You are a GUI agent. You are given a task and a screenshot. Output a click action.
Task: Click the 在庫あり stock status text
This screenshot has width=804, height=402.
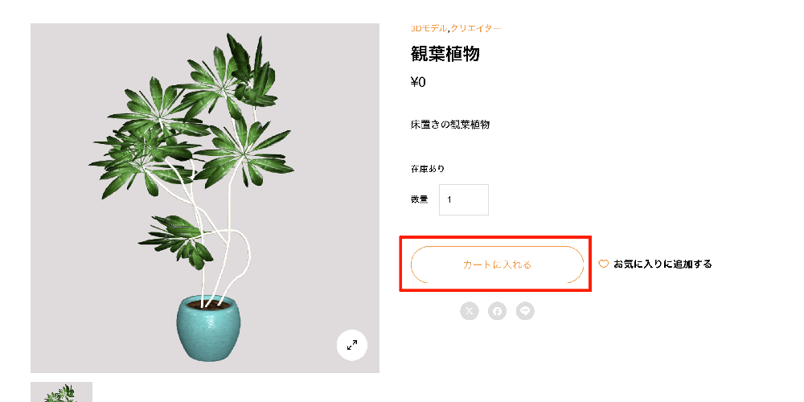pos(427,169)
